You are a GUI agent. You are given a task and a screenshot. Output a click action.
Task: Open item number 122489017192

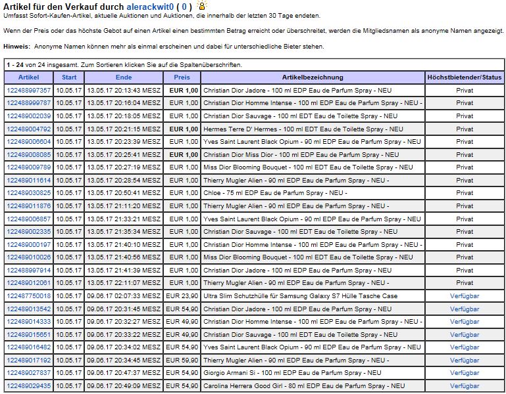pos(29,360)
